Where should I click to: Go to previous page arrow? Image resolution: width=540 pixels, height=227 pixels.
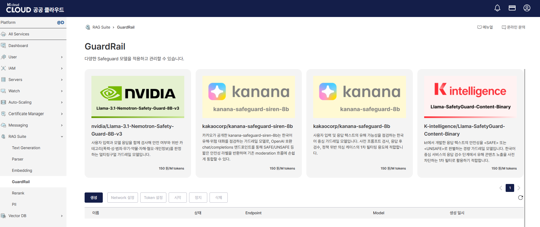tap(501, 188)
